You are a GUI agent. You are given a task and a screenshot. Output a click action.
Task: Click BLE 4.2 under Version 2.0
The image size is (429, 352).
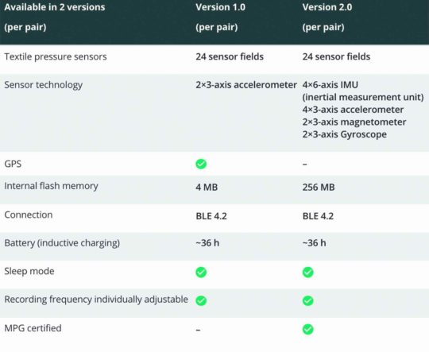click(x=318, y=216)
